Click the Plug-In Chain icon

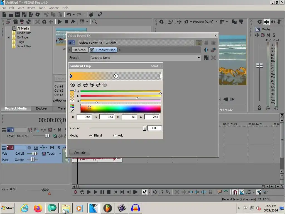pos(206,50)
